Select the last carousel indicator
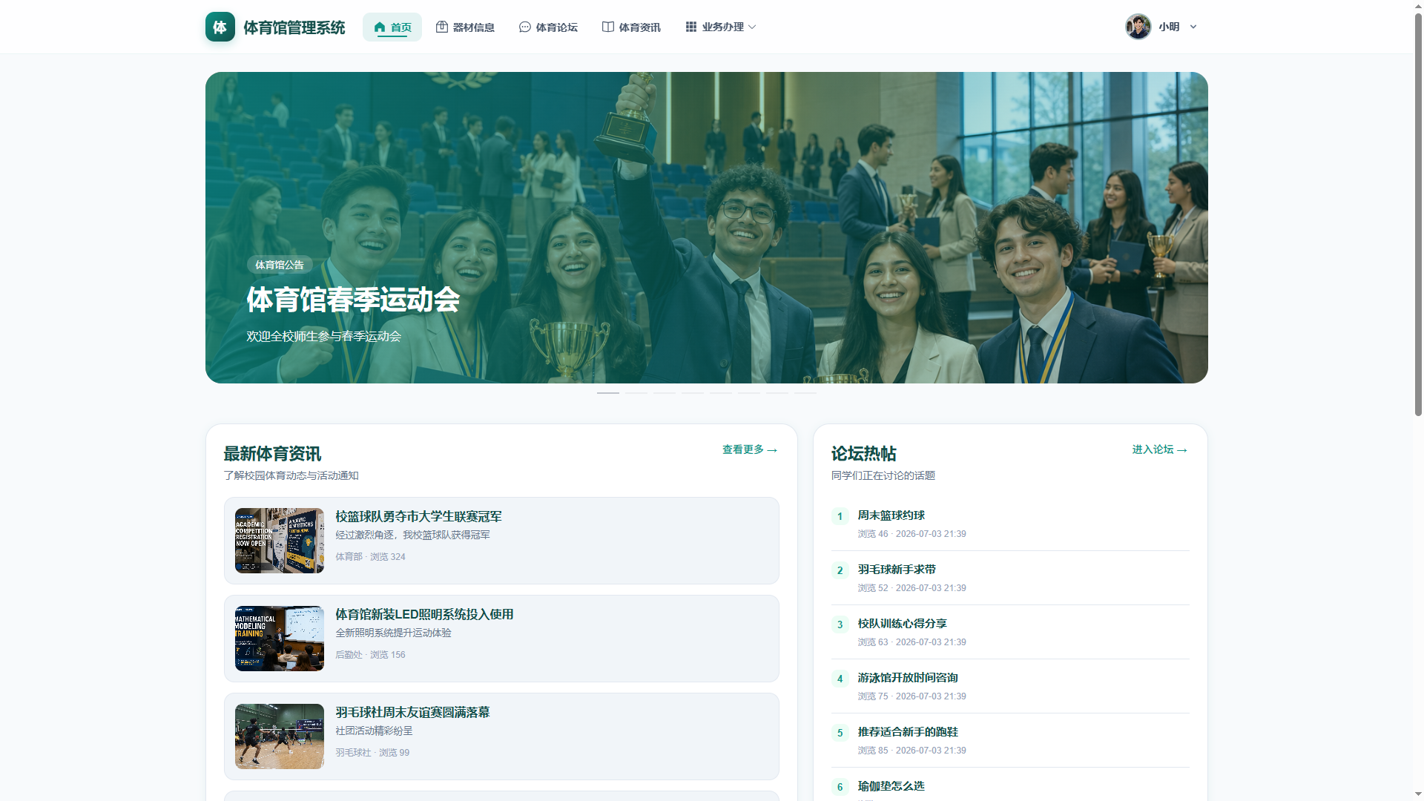 pyautogui.click(x=805, y=392)
